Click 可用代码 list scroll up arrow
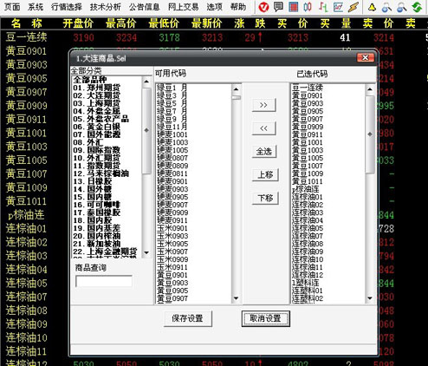 [x=236, y=89]
